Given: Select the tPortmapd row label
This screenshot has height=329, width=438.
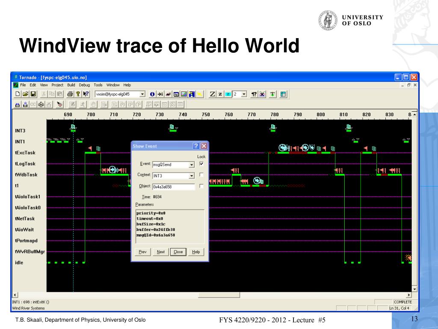Looking at the screenshot, I should pyautogui.click(x=26, y=241).
